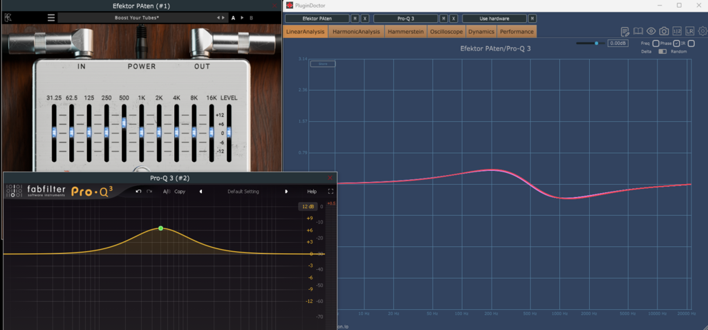Viewport: 708px width, 330px height.
Task: Select Efektor state A
Action: (x=234, y=17)
